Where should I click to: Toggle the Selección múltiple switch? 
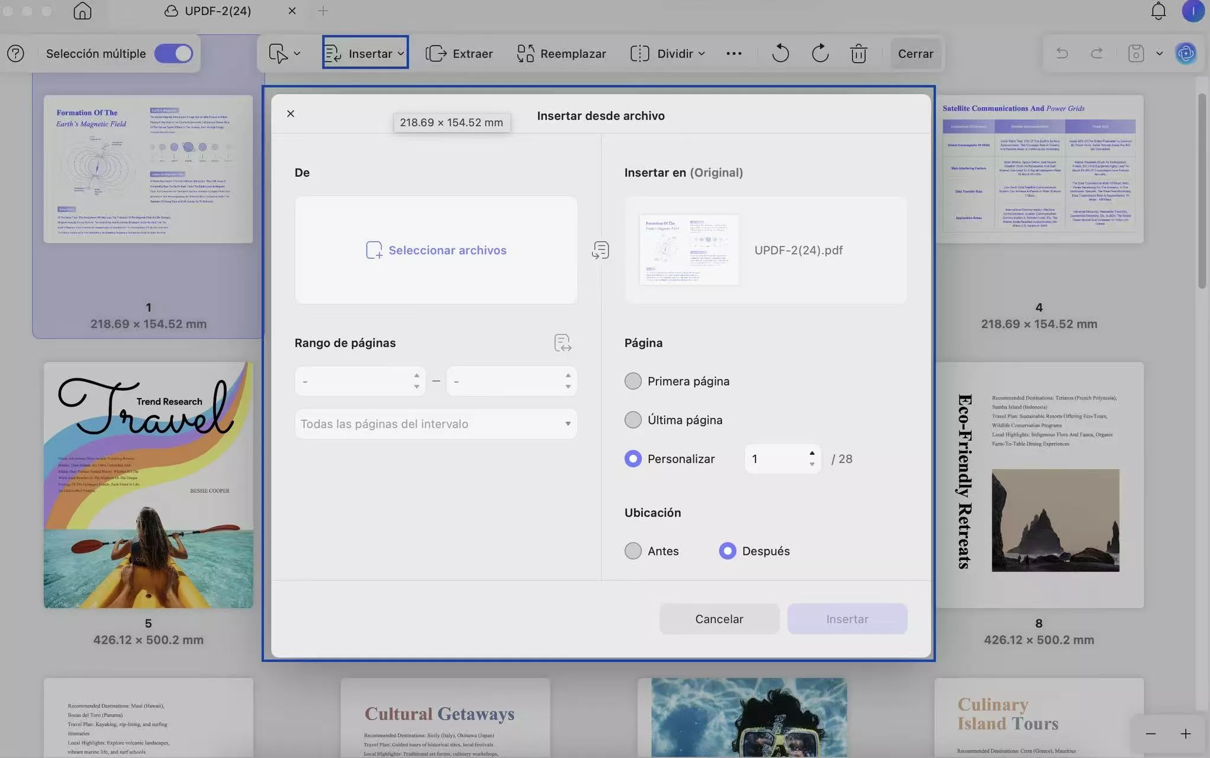tap(173, 53)
